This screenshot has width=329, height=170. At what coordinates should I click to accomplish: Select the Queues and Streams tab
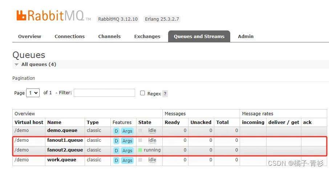[199, 36]
